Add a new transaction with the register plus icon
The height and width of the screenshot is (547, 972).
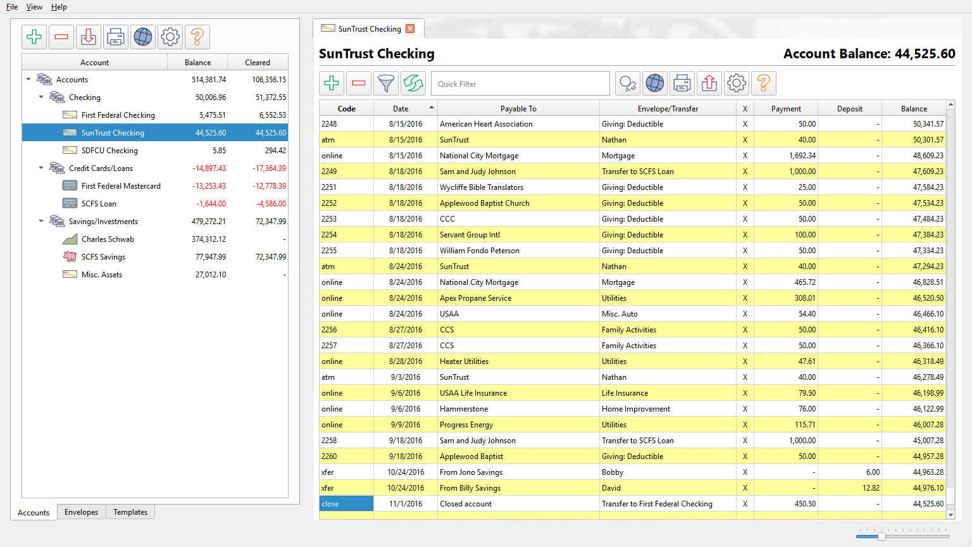coord(332,83)
